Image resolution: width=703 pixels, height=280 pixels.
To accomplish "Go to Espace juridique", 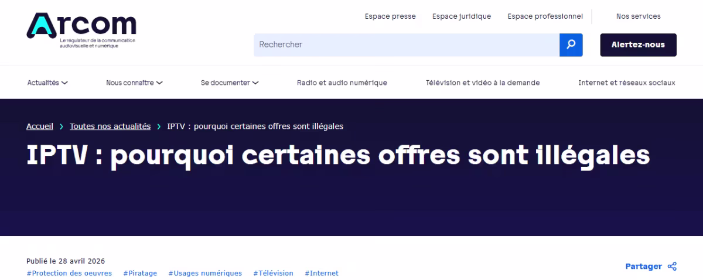I will click(x=462, y=16).
